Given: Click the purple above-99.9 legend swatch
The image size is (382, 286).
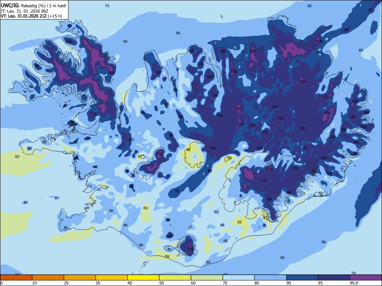Looking at the screenshot, I should click(366, 278).
